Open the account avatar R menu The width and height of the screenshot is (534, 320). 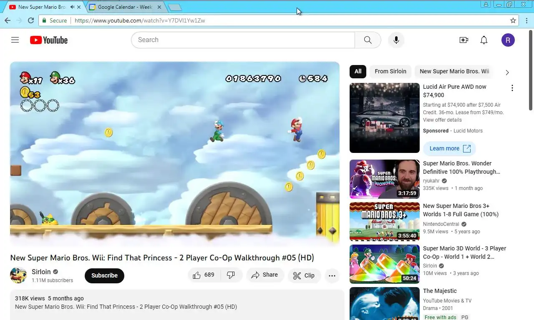[508, 40]
